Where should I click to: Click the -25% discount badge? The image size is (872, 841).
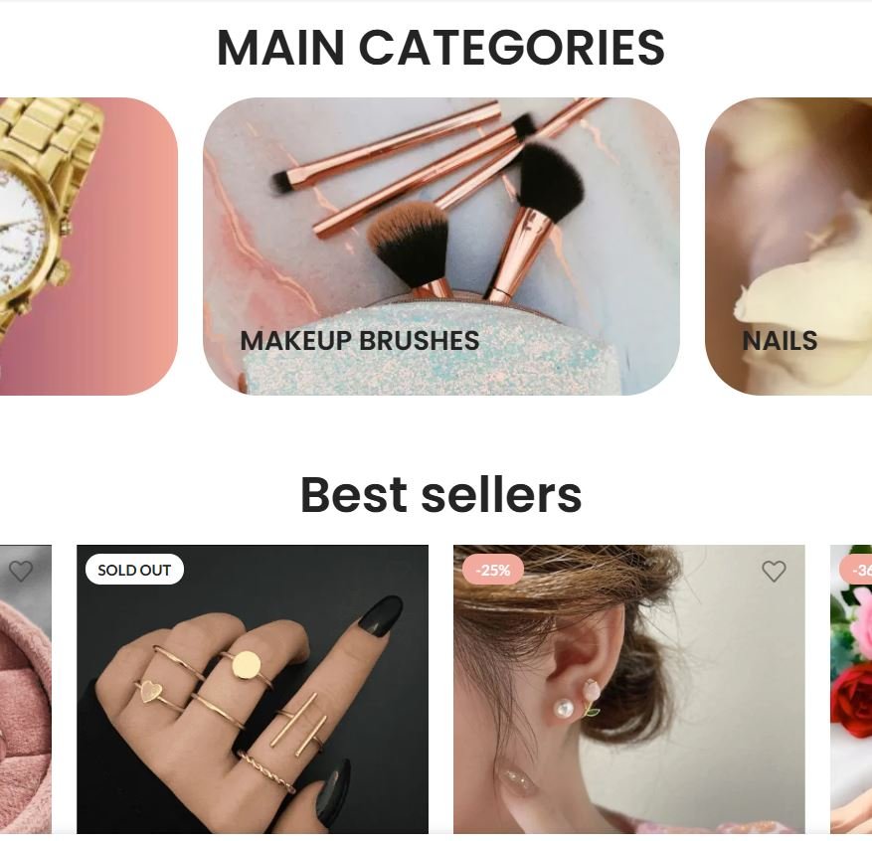pyautogui.click(x=493, y=570)
